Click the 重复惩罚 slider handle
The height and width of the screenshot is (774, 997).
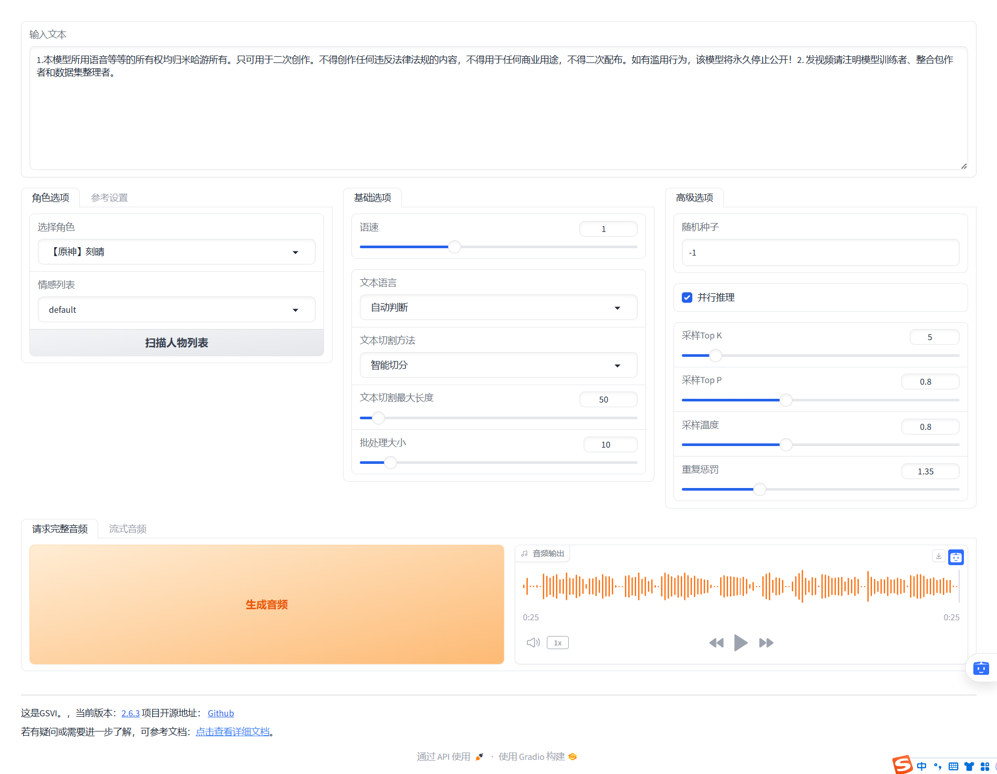click(760, 489)
